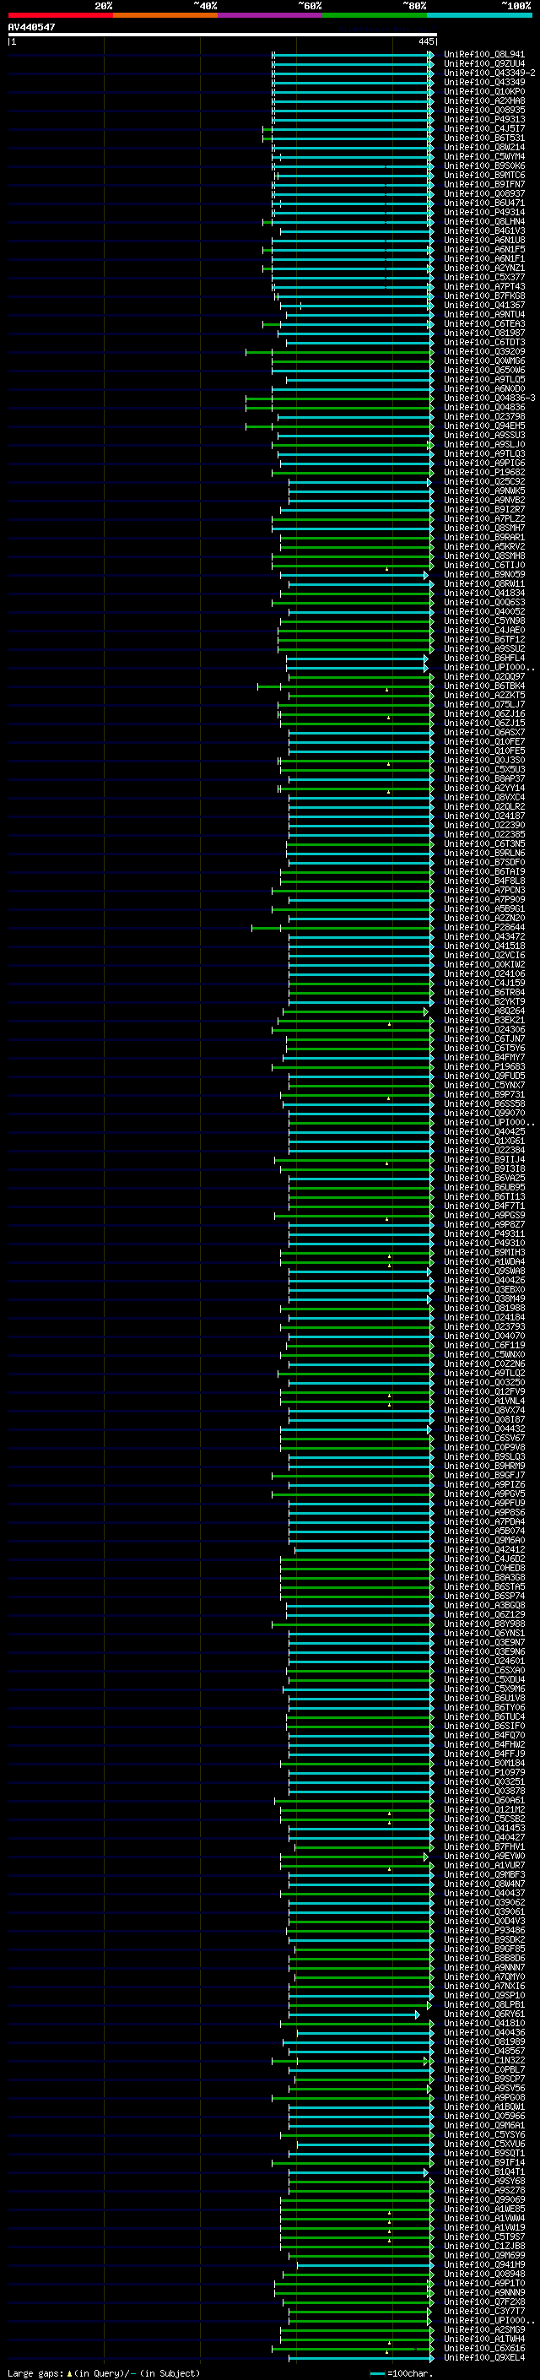Select the UniRef100_B9S0K6 label
Viewport: 540px width, 2380px height.
(x=483, y=166)
